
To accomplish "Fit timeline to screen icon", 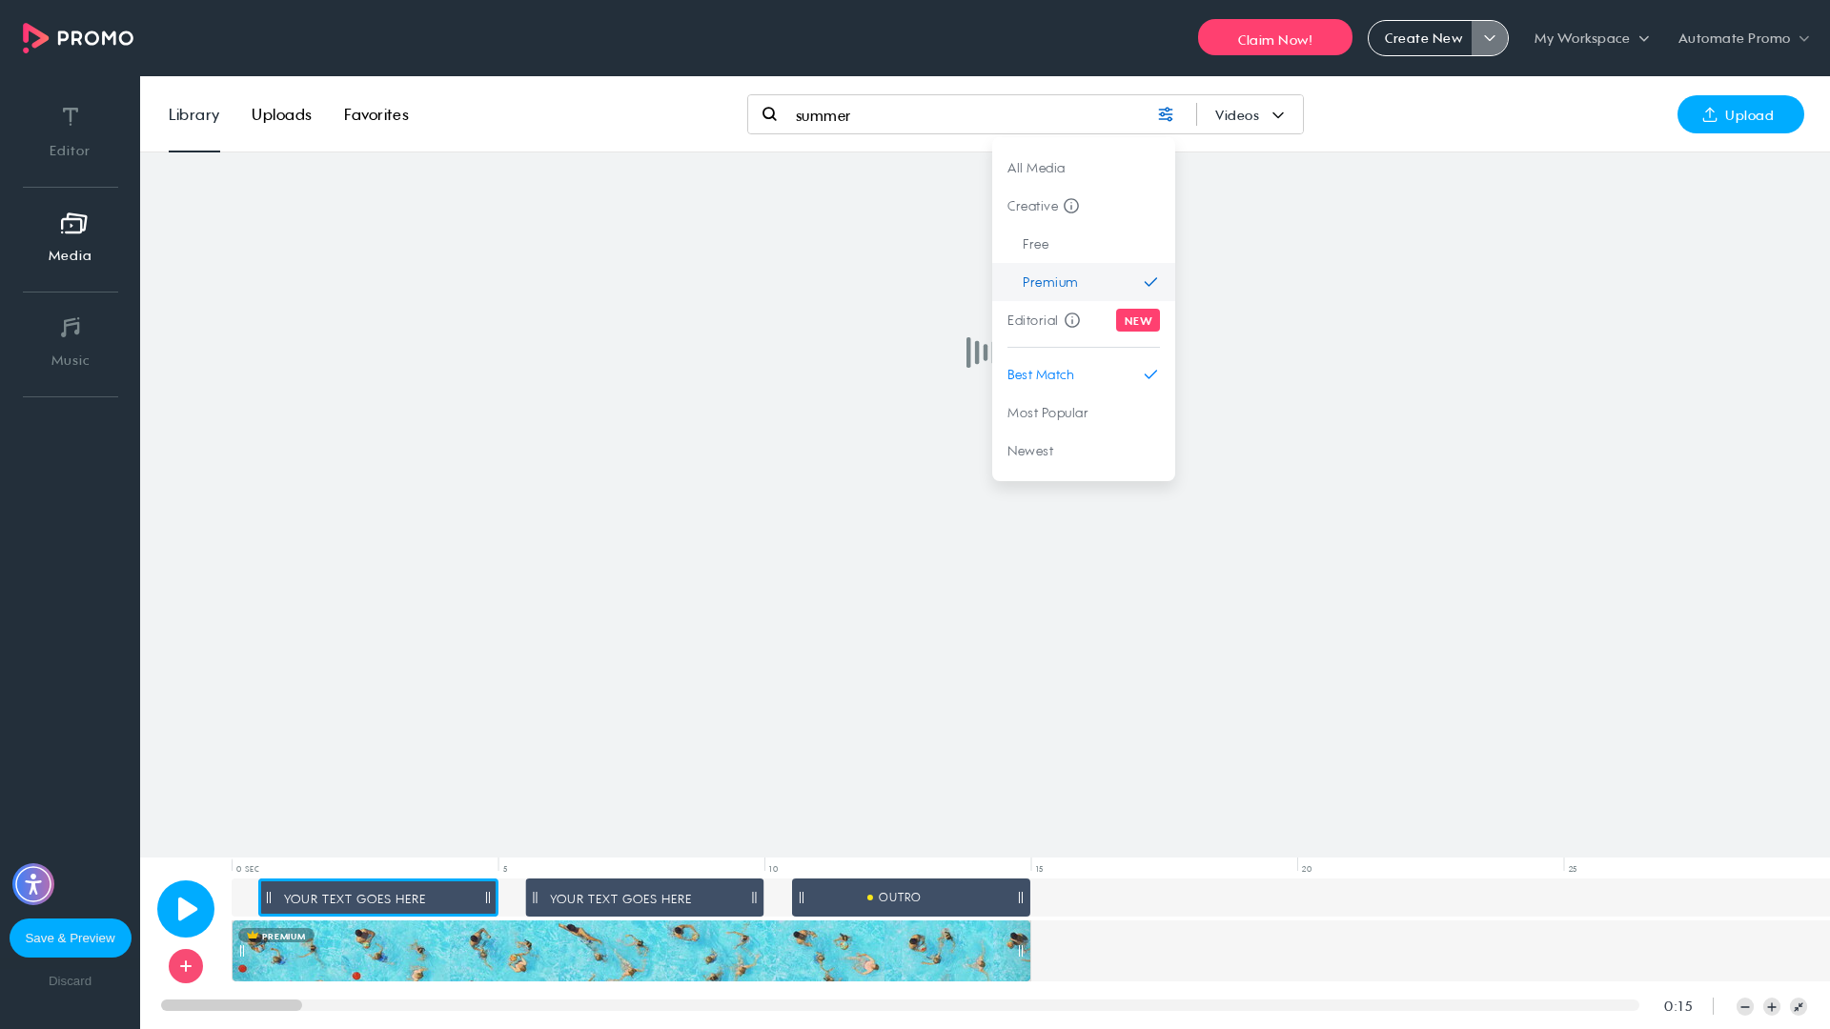I will [1799, 1006].
